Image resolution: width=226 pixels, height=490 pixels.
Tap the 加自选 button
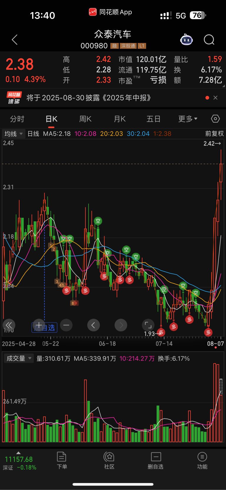coord(44,328)
